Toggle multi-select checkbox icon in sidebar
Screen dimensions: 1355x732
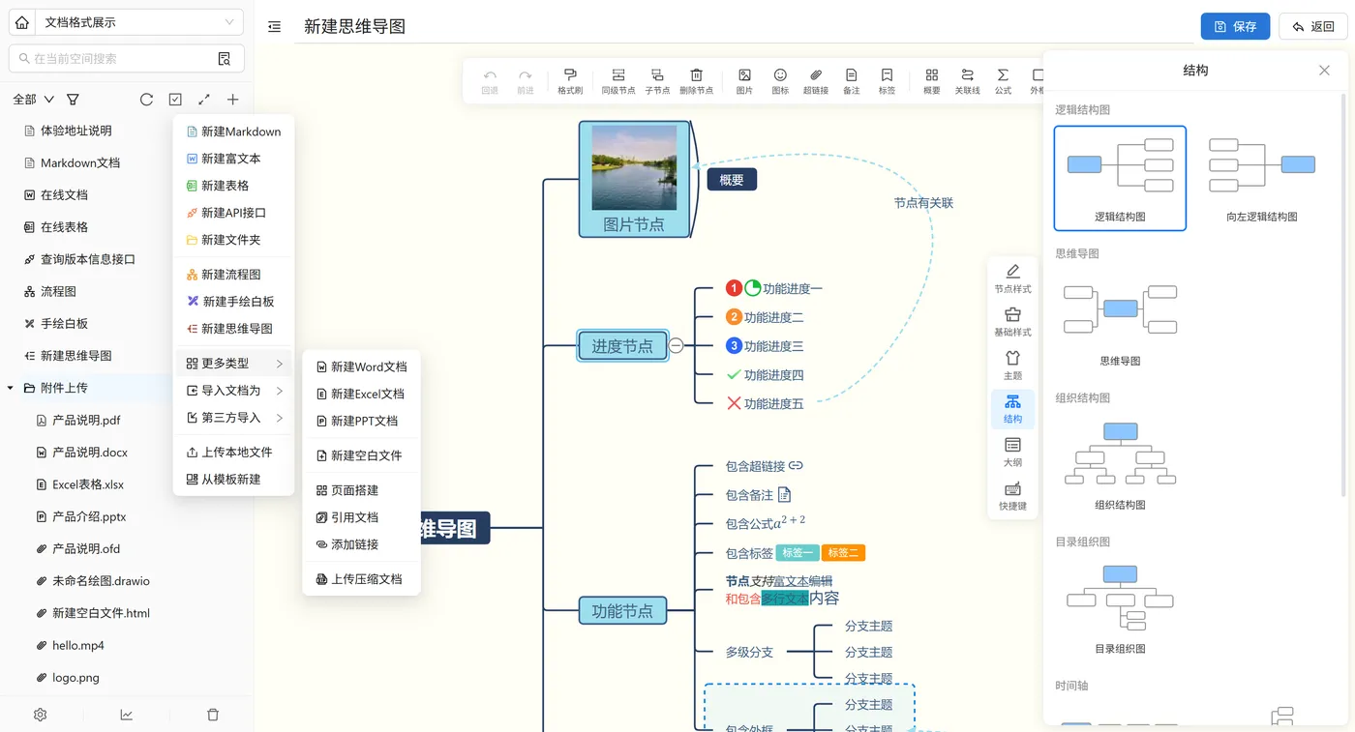coord(175,99)
